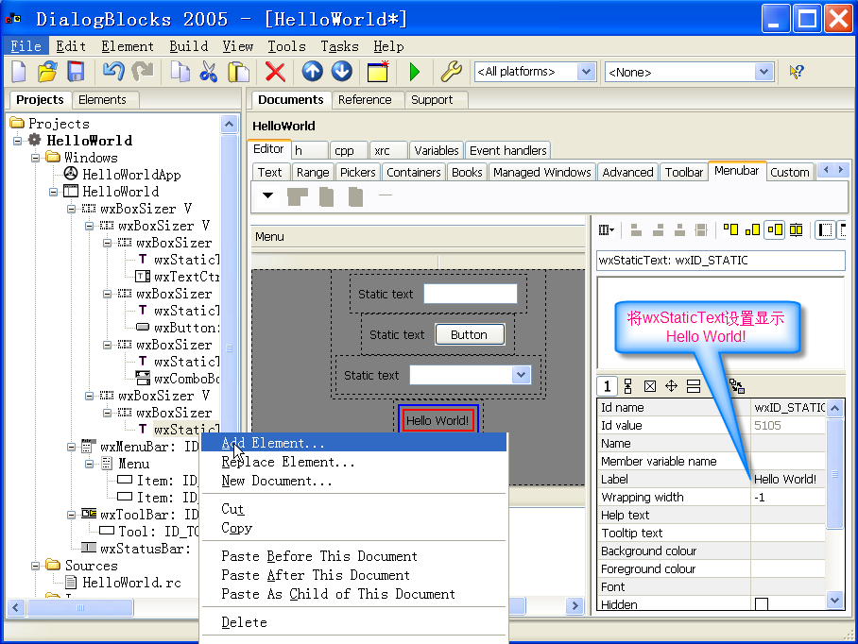Viewport: 858px width, 644px height.
Task: Choose Add Element from context menu
Action: point(354,443)
